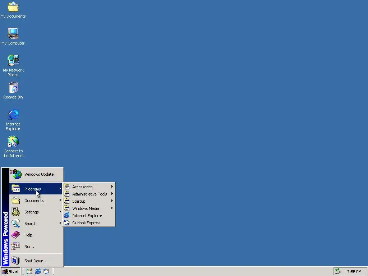Choose Search in the Start menu
Viewport: 368px width, 276px height.
click(36, 224)
